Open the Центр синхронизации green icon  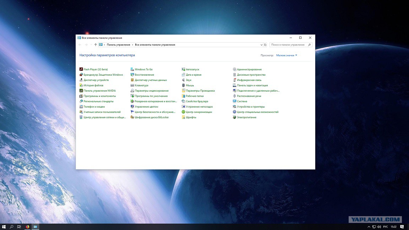[183, 112]
